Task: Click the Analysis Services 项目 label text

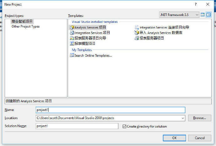Action: coord(90,28)
